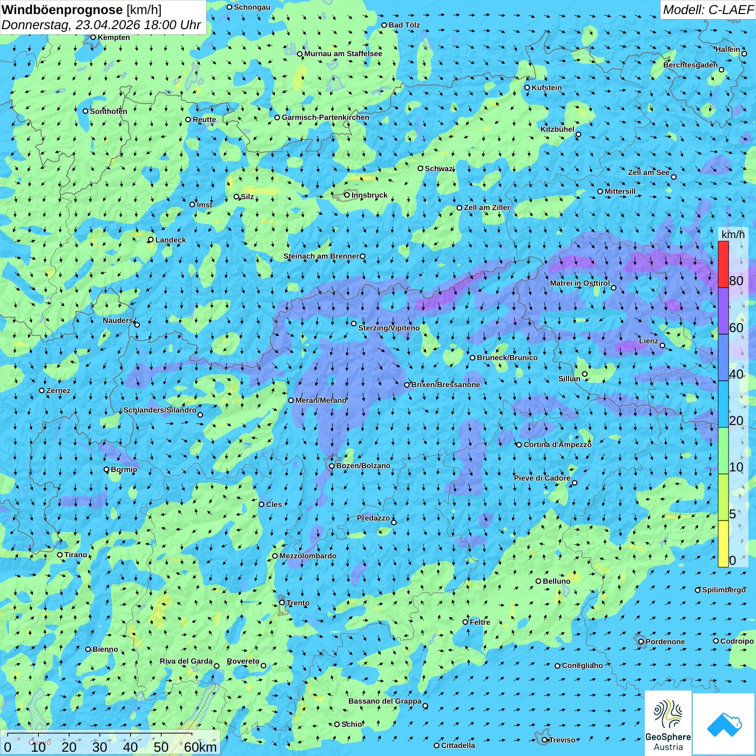This screenshot has width=756, height=756.
Task: Click the Sonthofen location marker
Action: 85,111
